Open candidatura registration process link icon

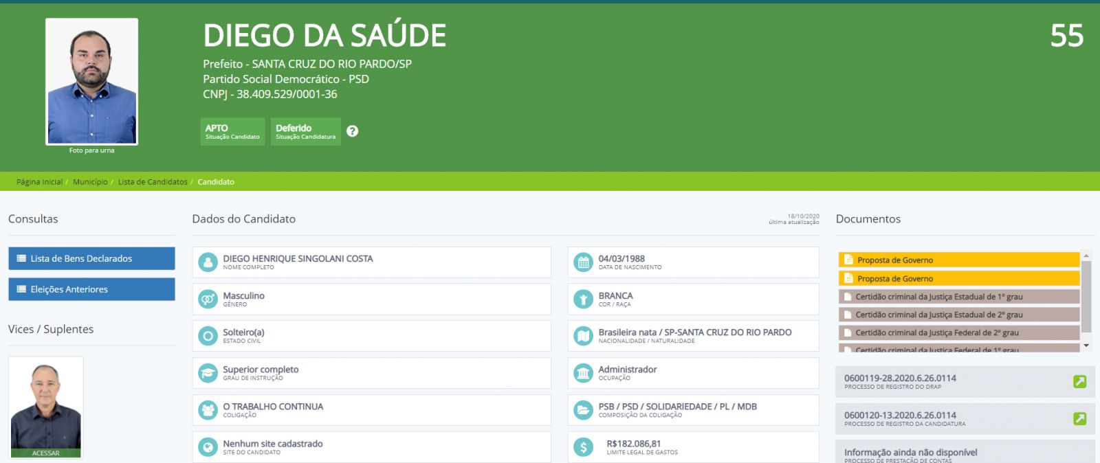[1079, 418]
